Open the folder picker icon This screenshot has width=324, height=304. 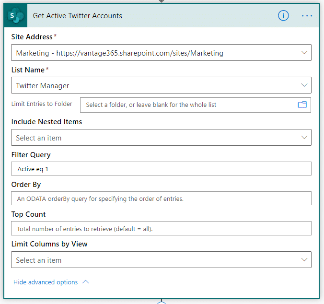pos(302,105)
